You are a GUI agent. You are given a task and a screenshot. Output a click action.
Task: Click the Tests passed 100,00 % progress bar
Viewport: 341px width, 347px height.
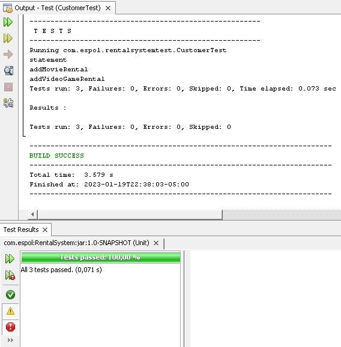click(100, 257)
